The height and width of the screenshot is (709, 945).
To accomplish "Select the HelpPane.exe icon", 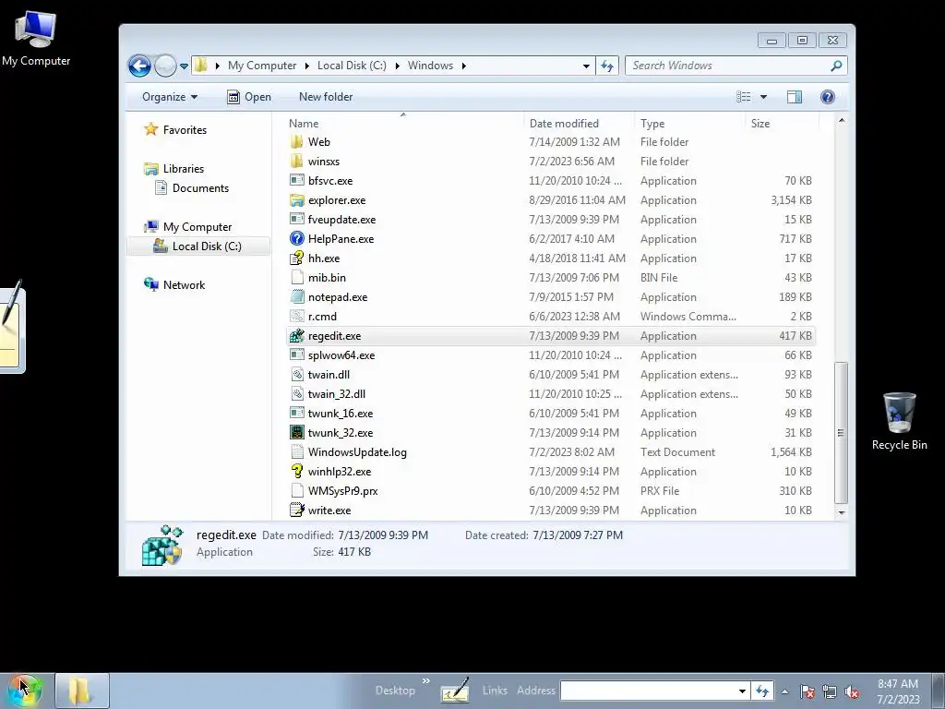I will tap(296, 239).
